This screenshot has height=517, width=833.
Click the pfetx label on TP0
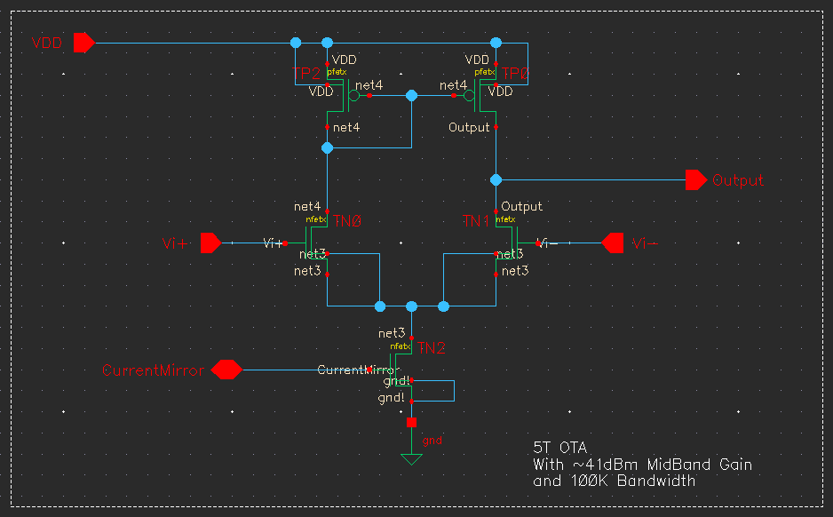(x=485, y=72)
